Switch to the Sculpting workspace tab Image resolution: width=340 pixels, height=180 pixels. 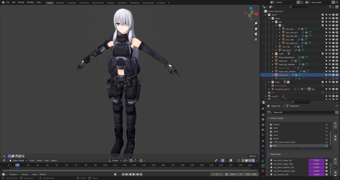pos(72,3)
